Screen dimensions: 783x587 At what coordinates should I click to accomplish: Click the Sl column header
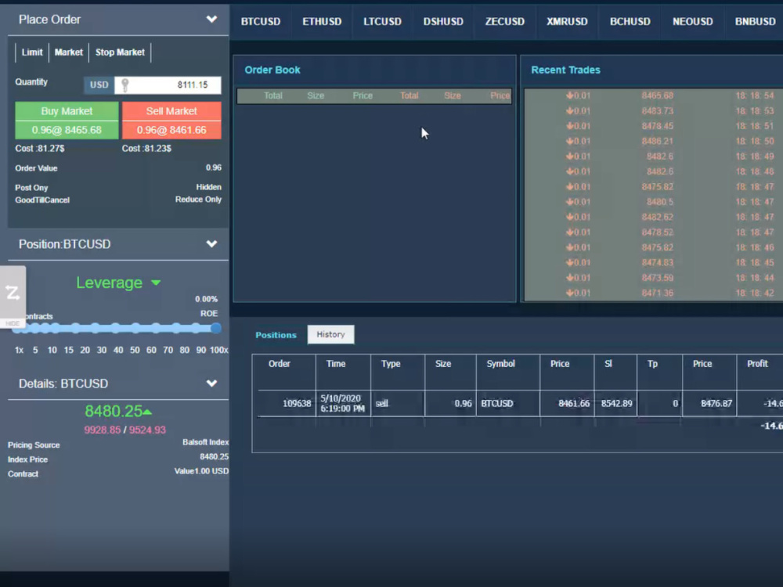[608, 364]
